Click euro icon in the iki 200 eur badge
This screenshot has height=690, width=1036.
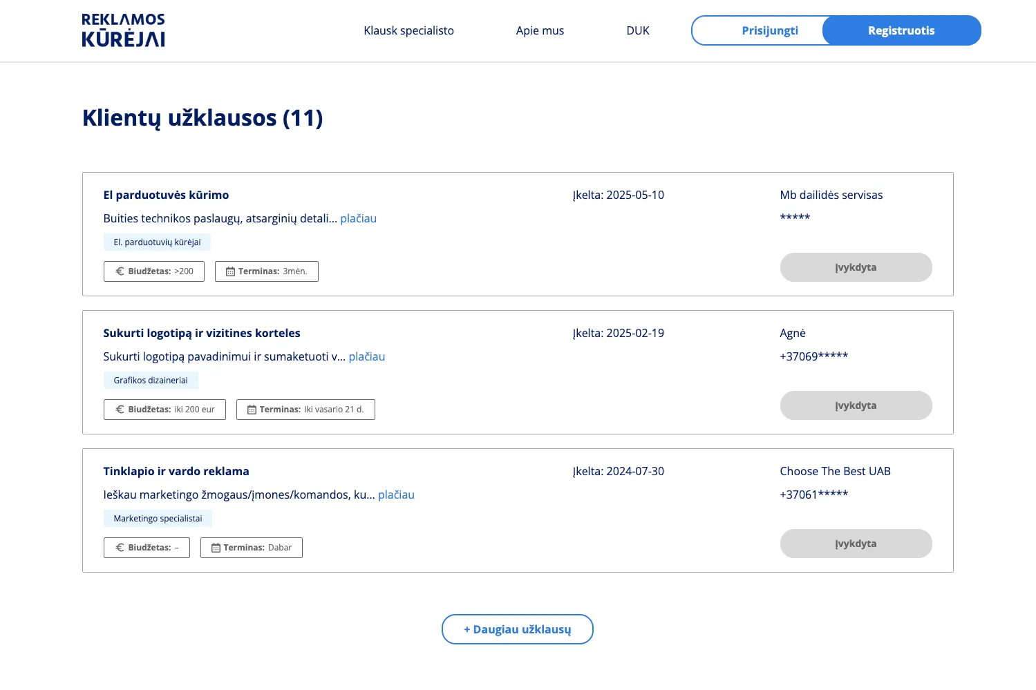point(120,410)
